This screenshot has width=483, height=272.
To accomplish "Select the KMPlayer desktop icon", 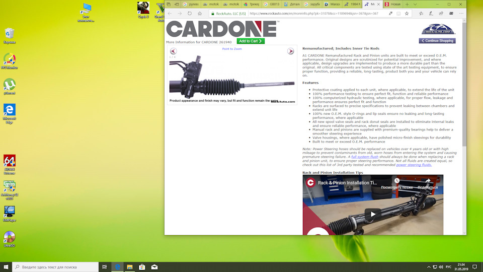I will [10, 214].
